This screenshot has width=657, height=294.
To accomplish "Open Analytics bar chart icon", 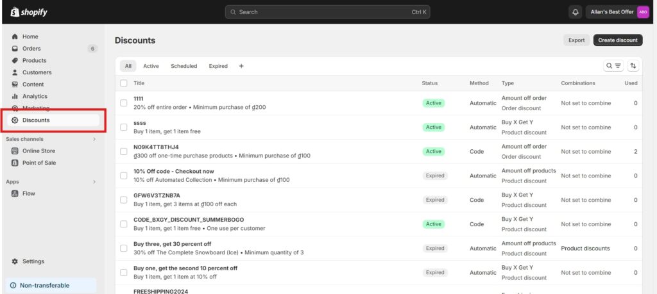I will point(15,96).
